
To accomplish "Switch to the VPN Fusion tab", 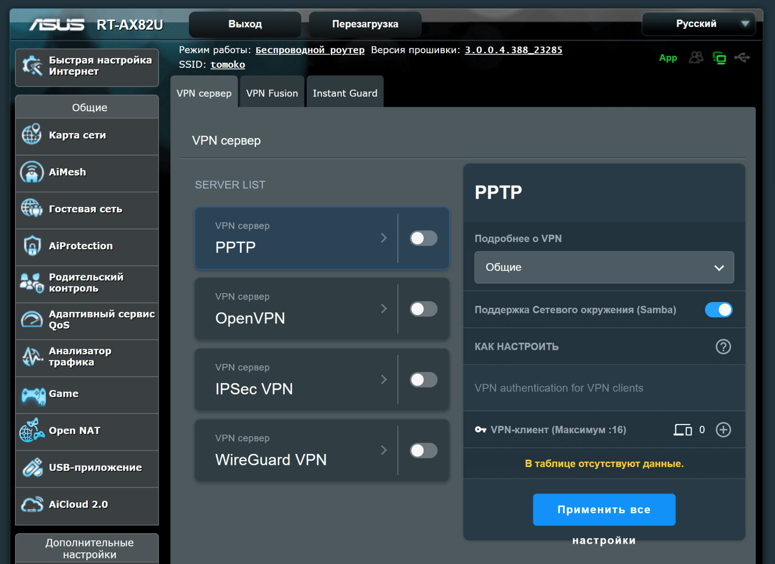I will (x=272, y=93).
